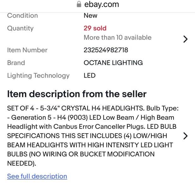
Task: Open the seller's description paragraph text
Action: (93, 136)
